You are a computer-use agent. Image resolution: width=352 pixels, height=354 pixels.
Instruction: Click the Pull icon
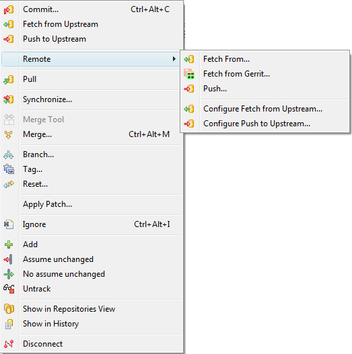tap(9, 79)
